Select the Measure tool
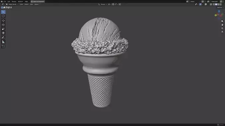 click(x=3, y=42)
